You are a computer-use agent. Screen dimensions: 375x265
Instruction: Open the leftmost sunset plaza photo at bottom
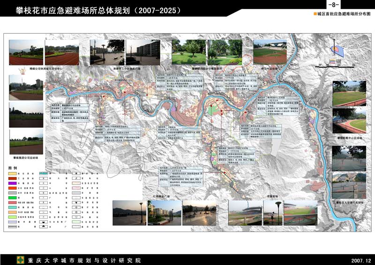[x=129, y=213]
